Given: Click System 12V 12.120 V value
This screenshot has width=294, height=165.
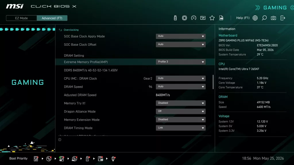Looking at the screenshot, I should pos(262,121).
